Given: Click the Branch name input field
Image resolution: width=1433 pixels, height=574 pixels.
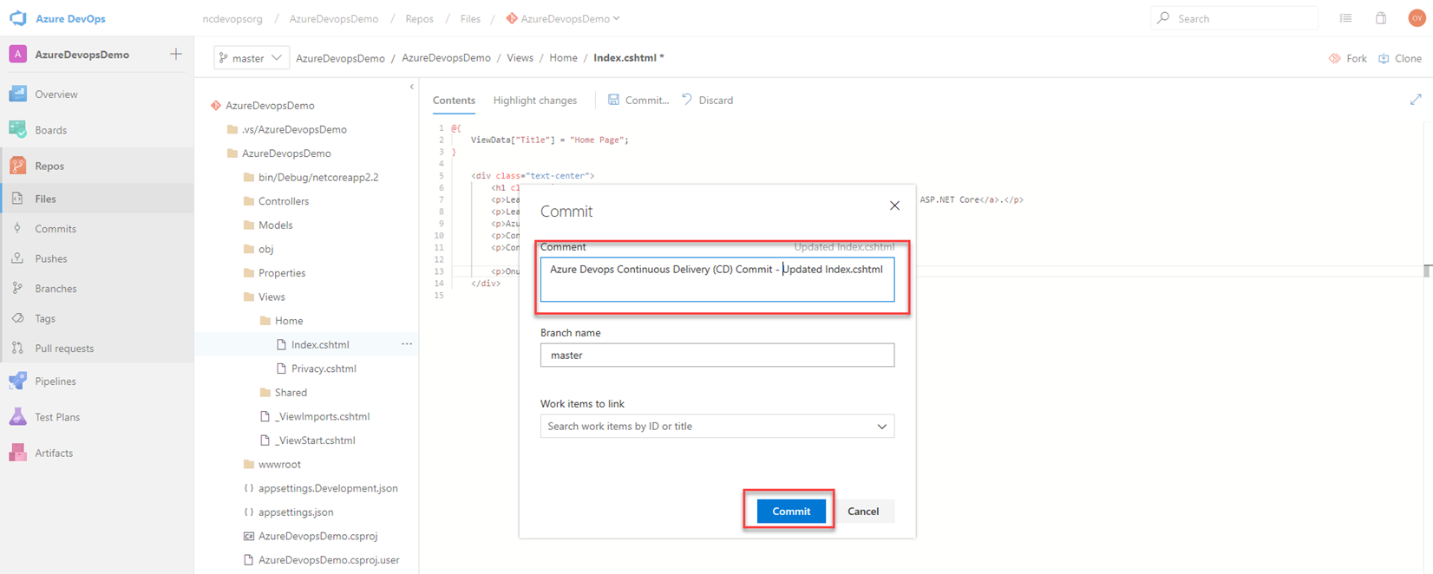Looking at the screenshot, I should pyautogui.click(x=717, y=355).
